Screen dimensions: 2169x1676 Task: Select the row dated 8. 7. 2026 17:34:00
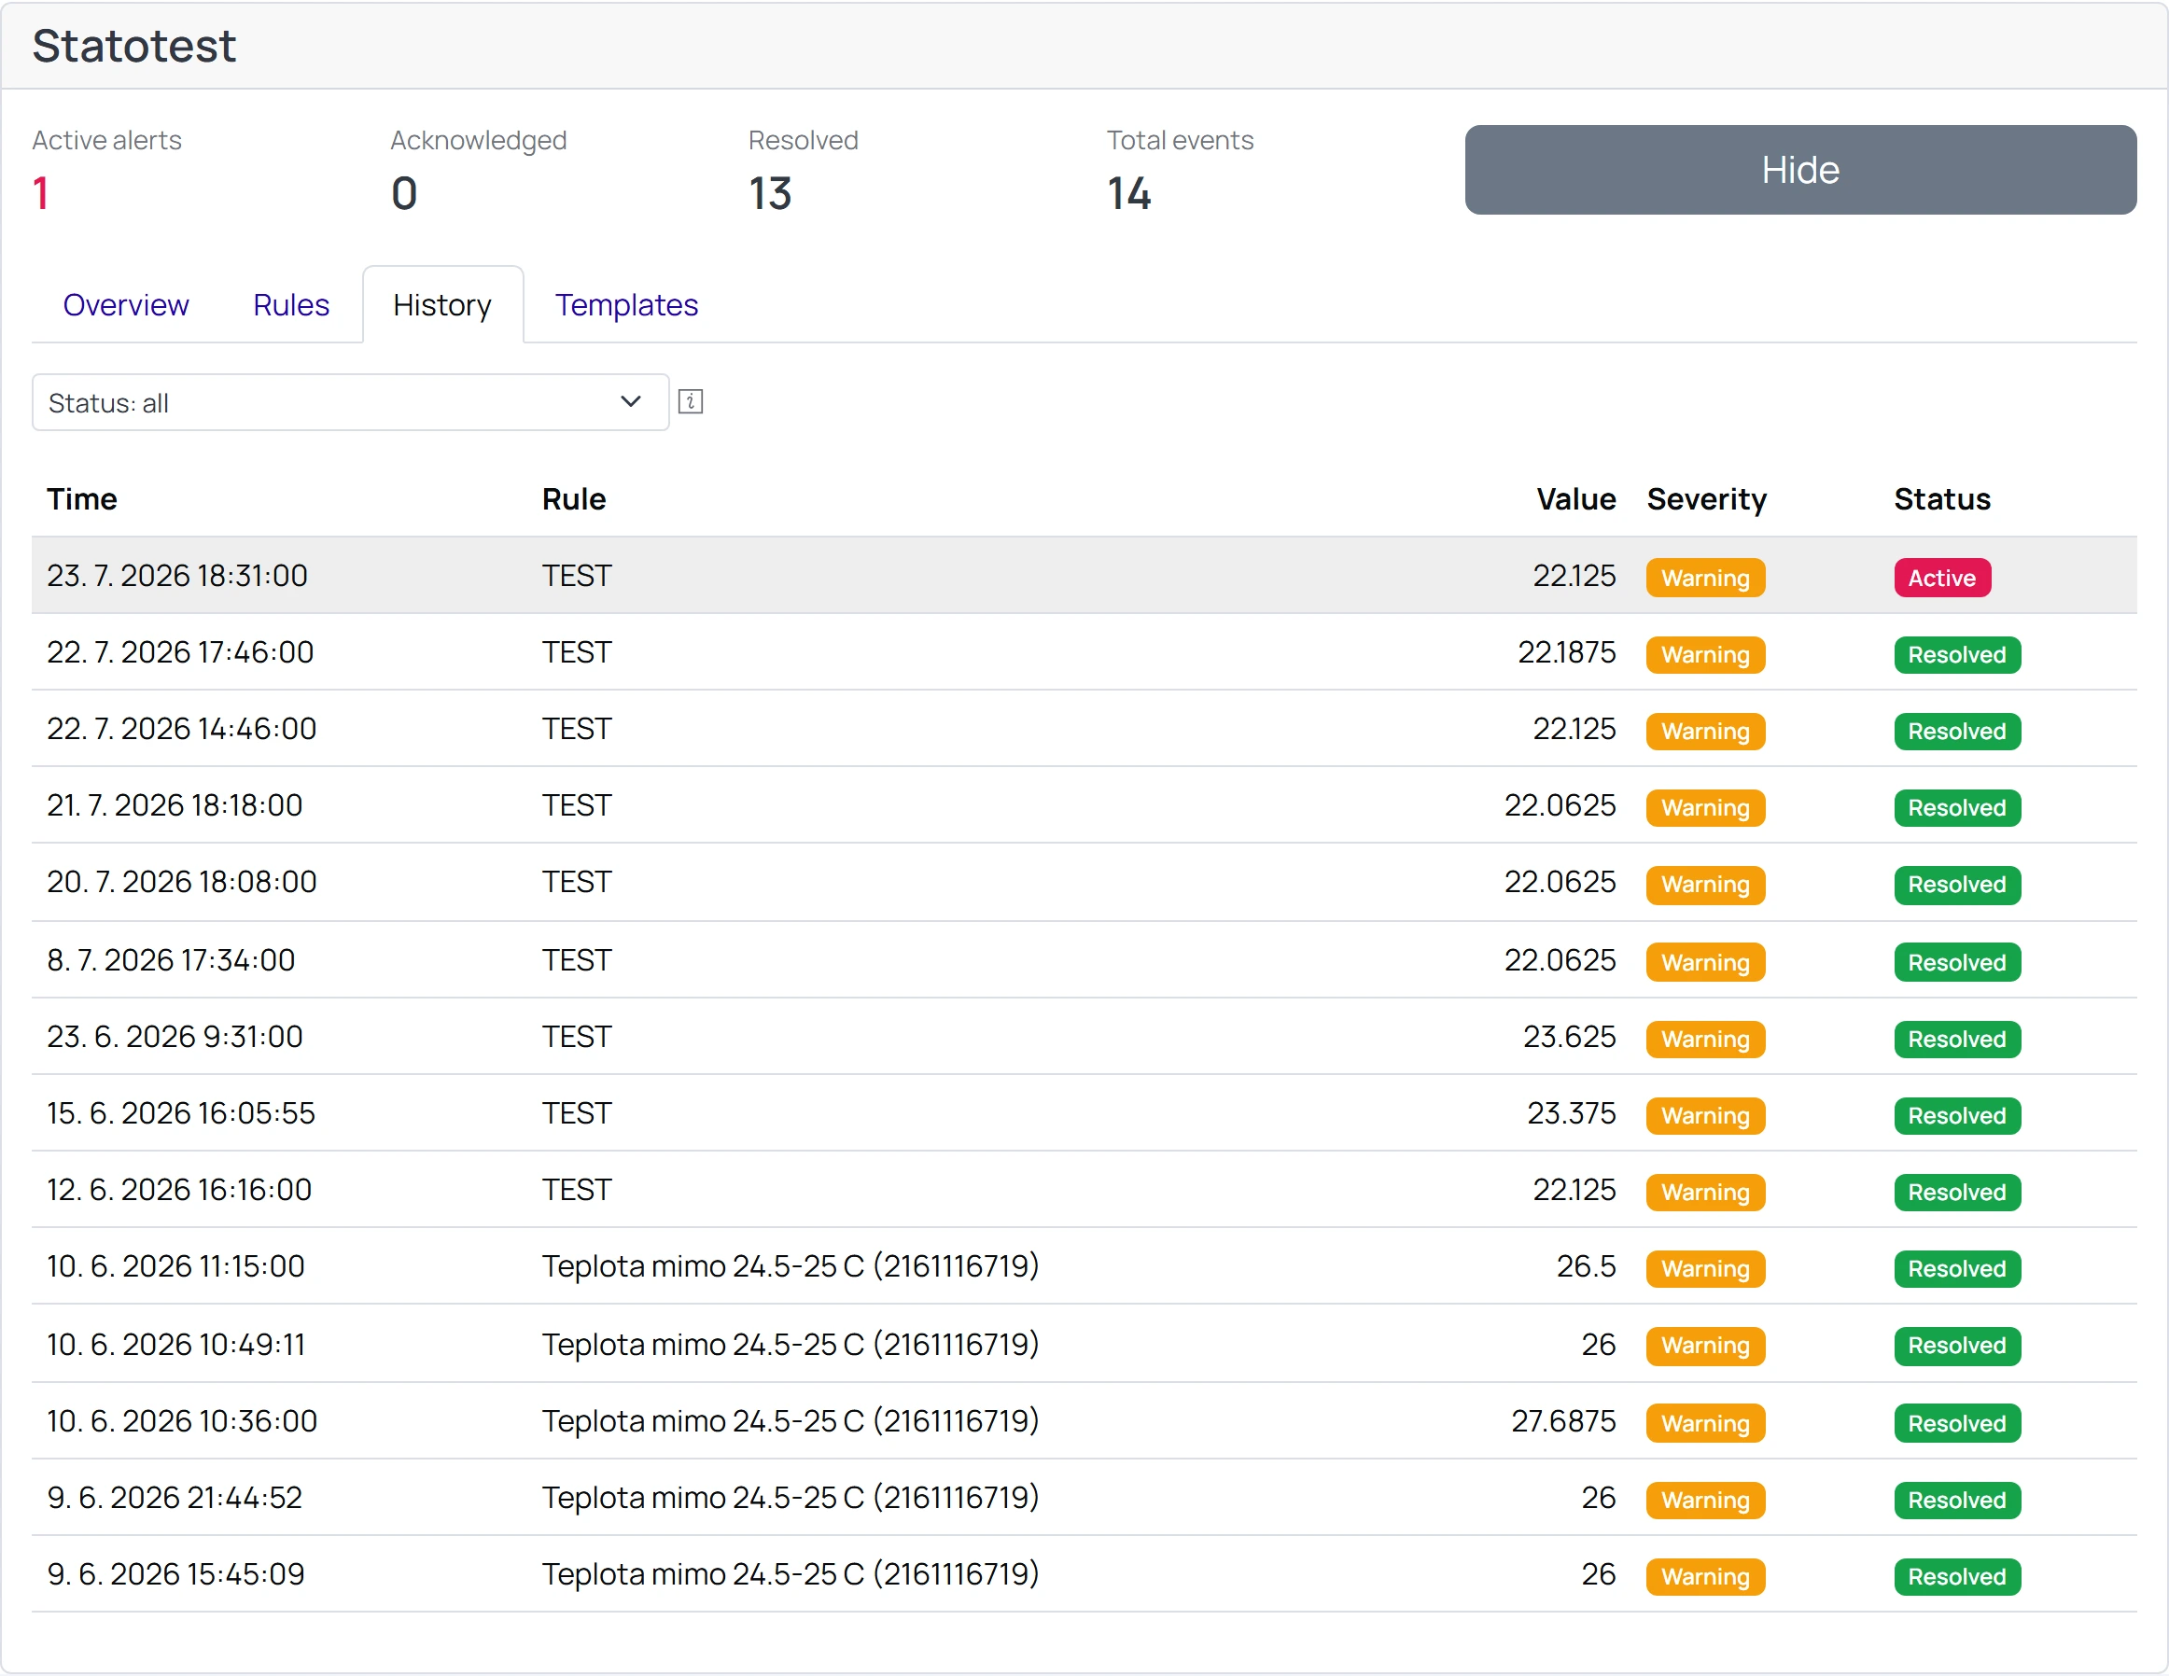tap(1084, 960)
